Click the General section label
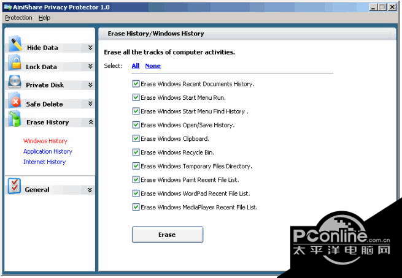Screen dimensions: 402x278 tap(37, 190)
